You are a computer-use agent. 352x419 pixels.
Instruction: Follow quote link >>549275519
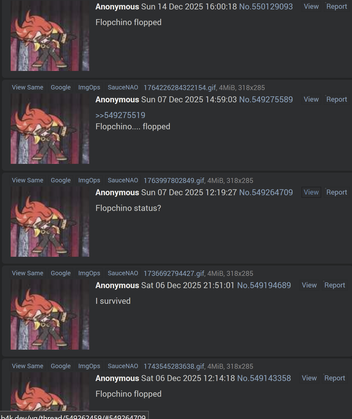point(120,115)
